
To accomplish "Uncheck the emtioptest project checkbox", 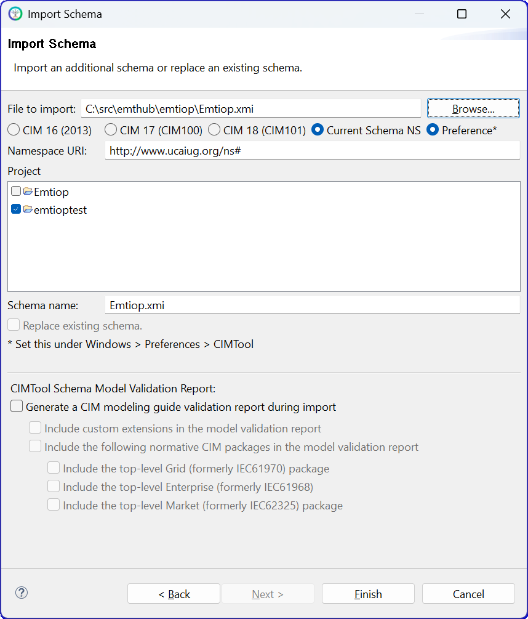I will pyautogui.click(x=16, y=209).
